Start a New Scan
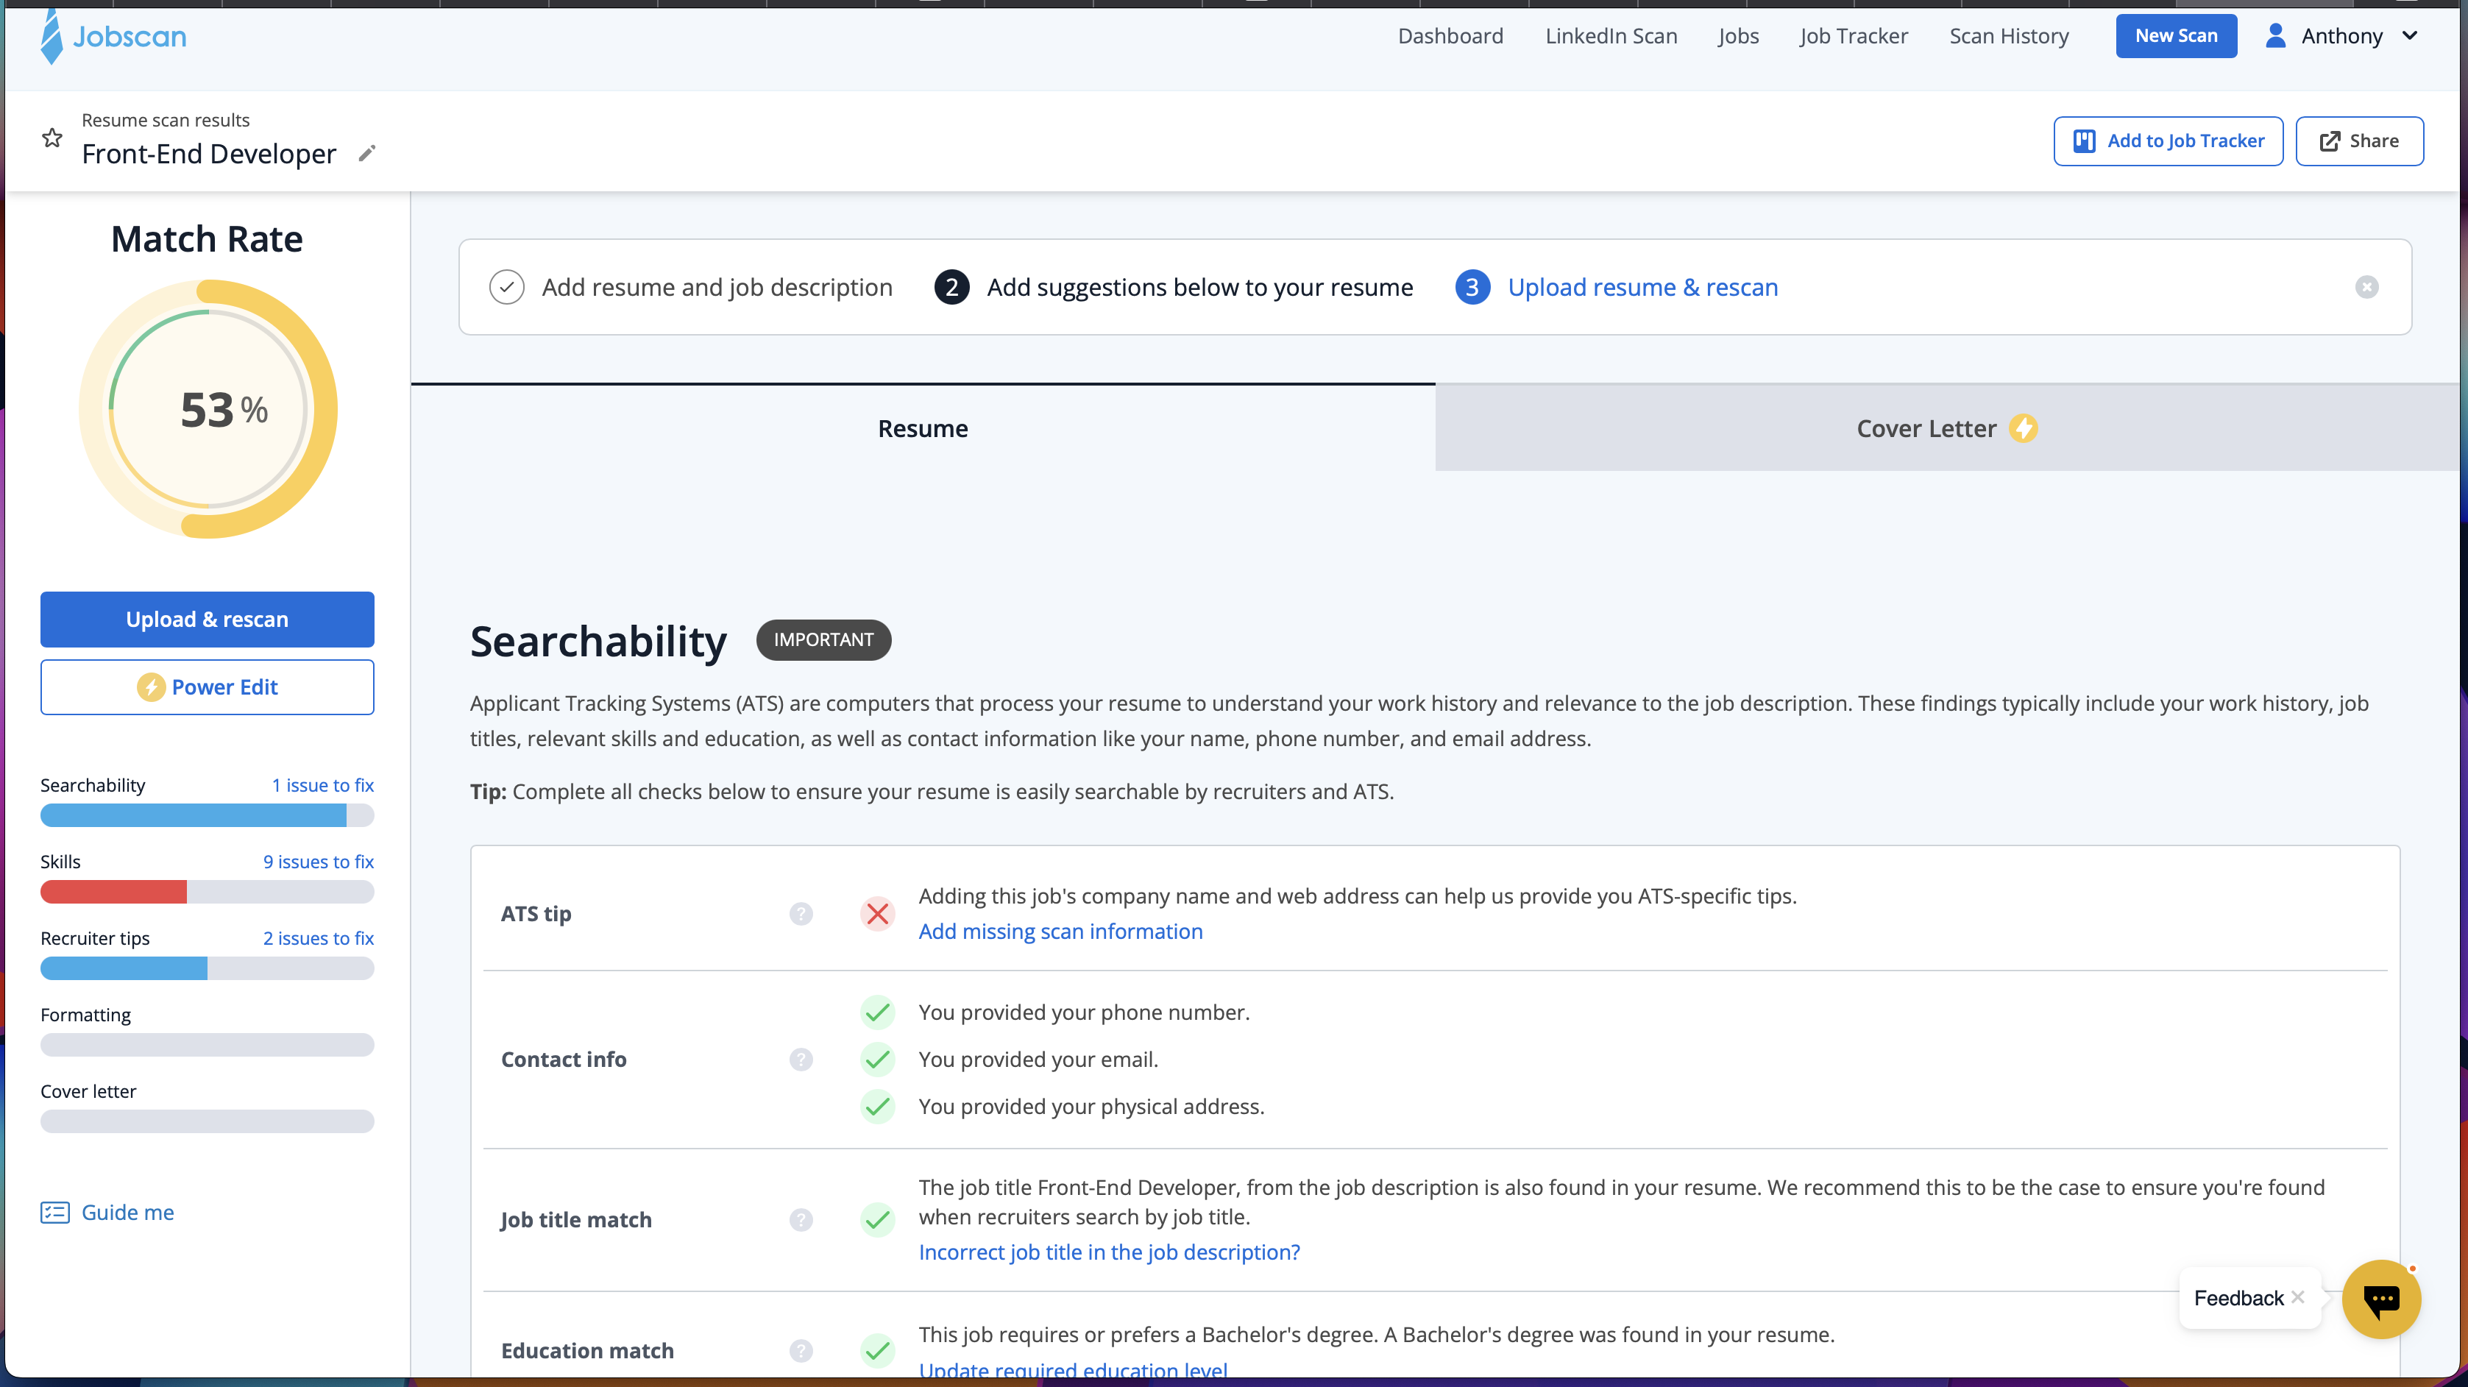Image resolution: width=2468 pixels, height=1387 pixels. pyautogui.click(x=2176, y=35)
